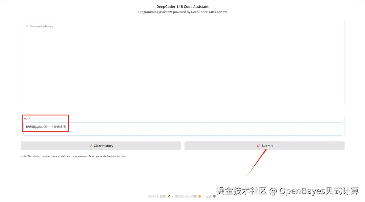This screenshot has height=202, width=365.
Task: Click the Submit button
Action: pos(264,145)
